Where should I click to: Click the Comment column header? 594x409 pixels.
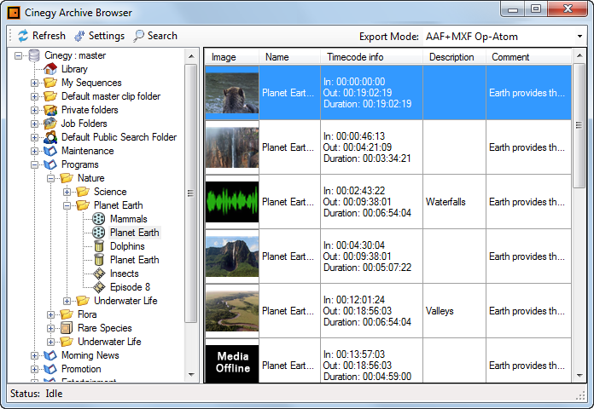click(528, 57)
